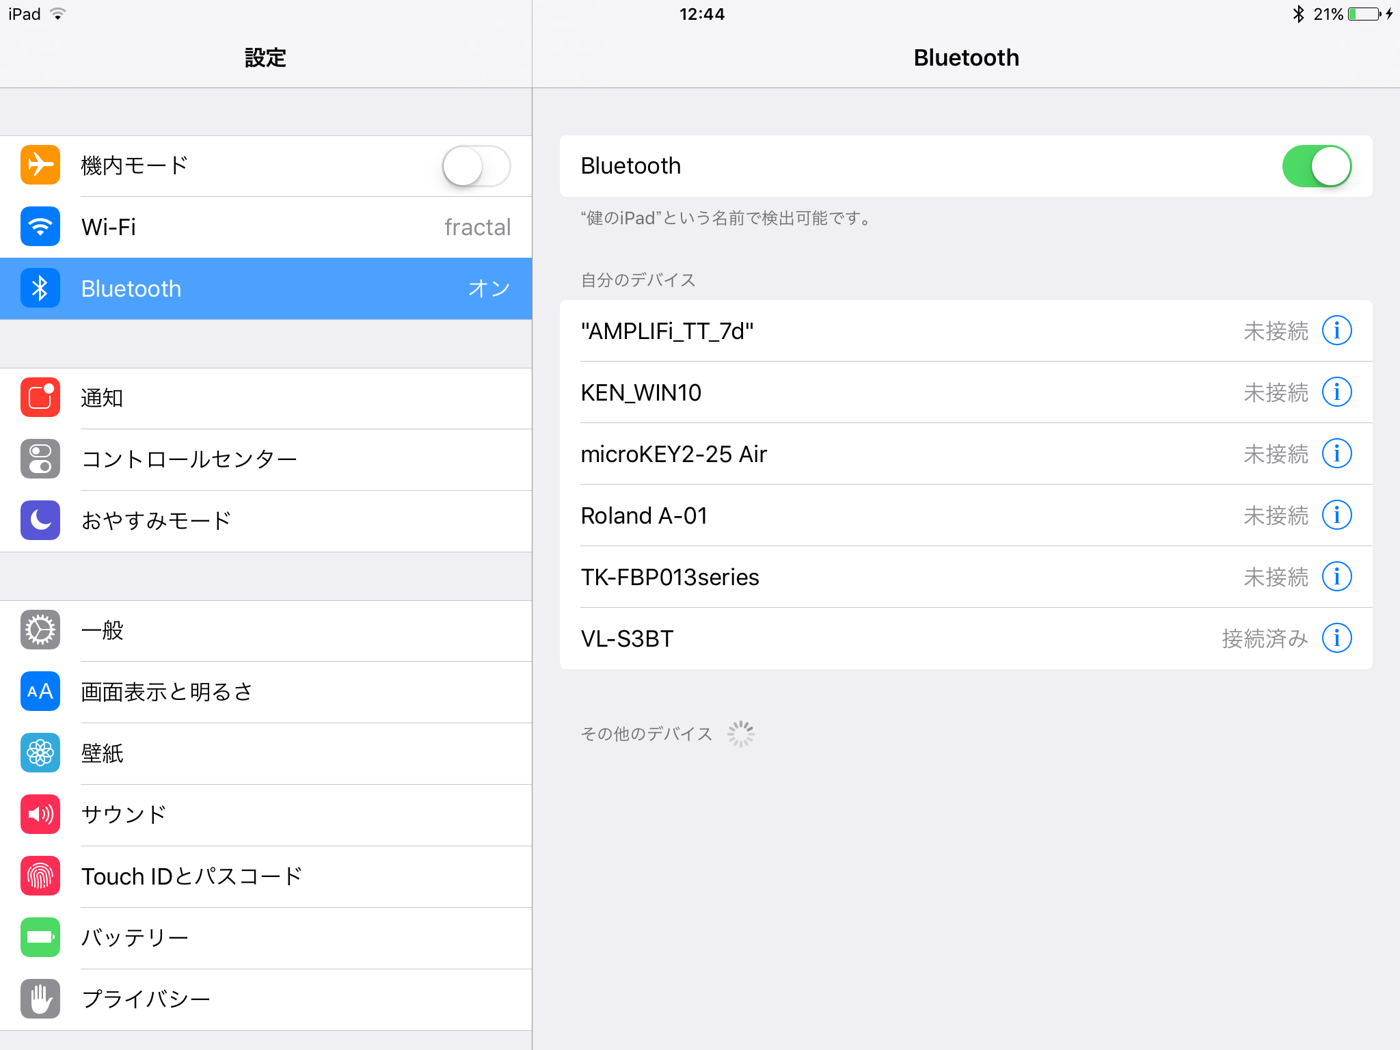Tap the 12:44 clock in status bar

pyautogui.click(x=702, y=14)
